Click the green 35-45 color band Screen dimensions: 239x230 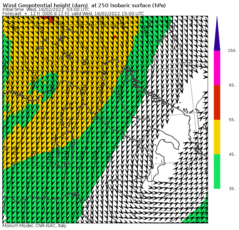click(x=217, y=171)
